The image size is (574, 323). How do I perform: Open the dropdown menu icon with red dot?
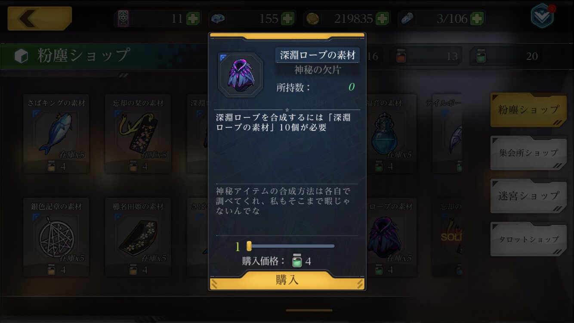[x=542, y=16]
